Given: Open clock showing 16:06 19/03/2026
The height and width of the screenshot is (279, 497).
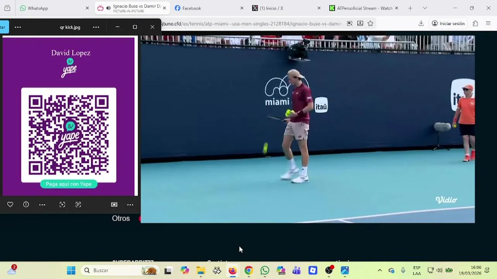Looking at the screenshot, I should tap(470, 270).
